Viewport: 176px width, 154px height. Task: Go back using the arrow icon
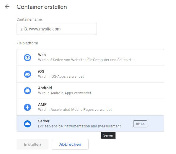pyautogui.click(x=7, y=7)
